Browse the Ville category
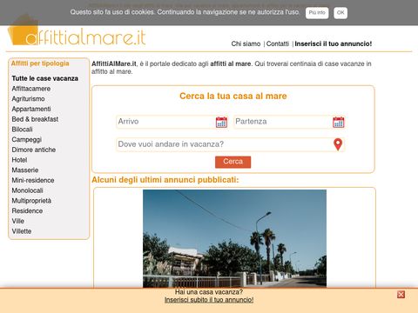This screenshot has height=313, width=418. pos(17,221)
